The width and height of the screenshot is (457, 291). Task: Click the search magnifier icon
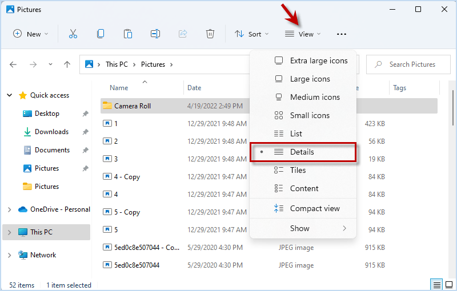pyautogui.click(x=378, y=64)
